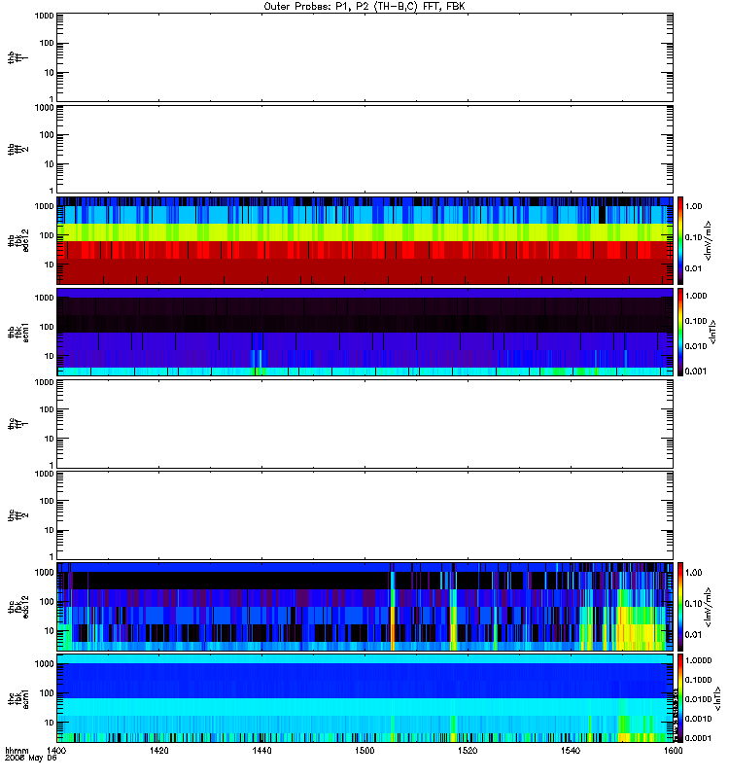Click the plot title "Outer Probes: P1, P2 (TH-B,C) FFT, FBK"

364,7
